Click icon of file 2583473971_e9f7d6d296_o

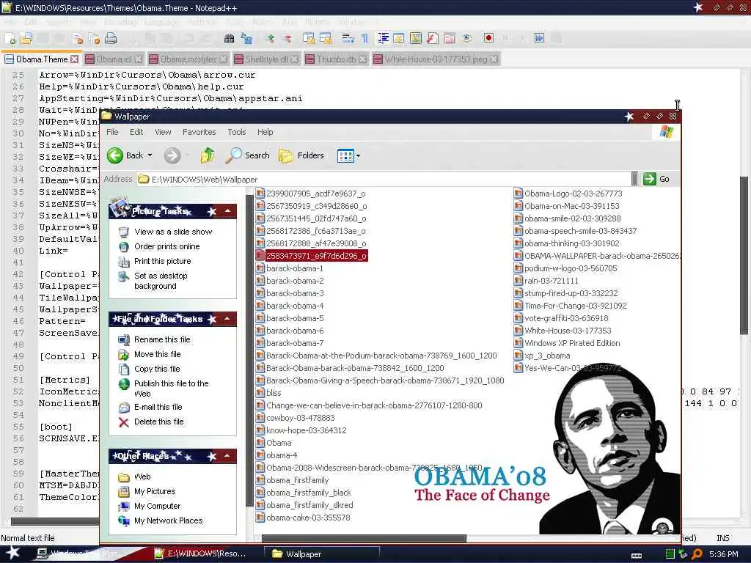pos(260,256)
